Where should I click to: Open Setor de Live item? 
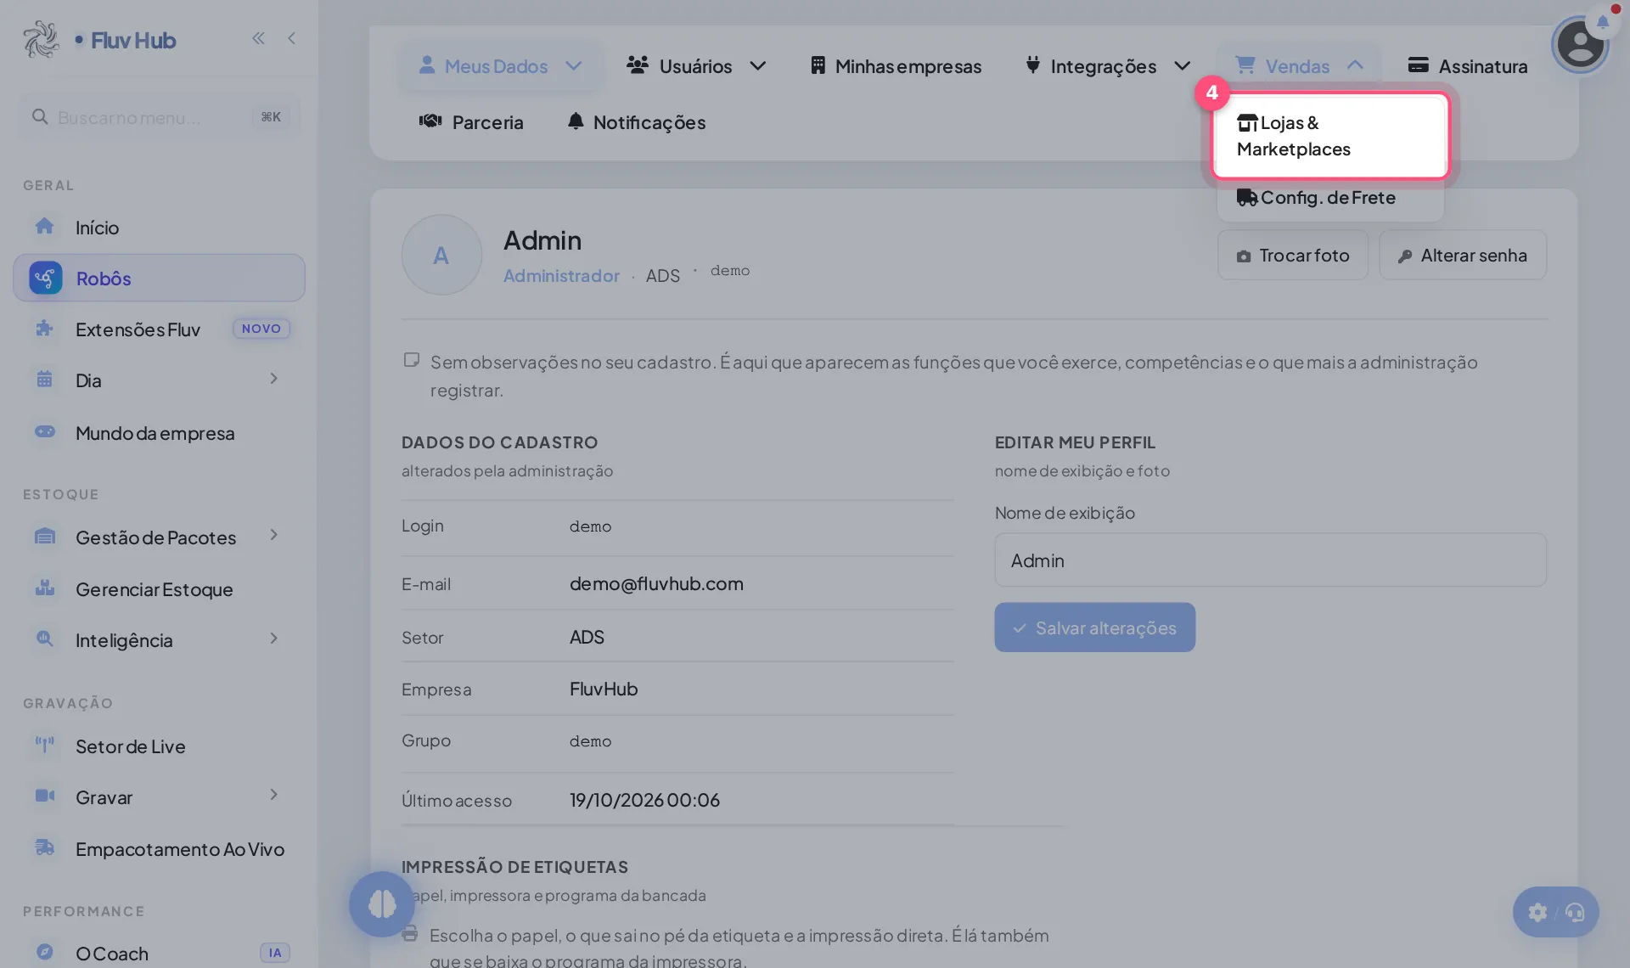(159, 746)
